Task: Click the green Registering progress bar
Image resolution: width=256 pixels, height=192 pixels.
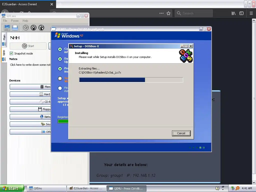Action: click(x=63, y=121)
